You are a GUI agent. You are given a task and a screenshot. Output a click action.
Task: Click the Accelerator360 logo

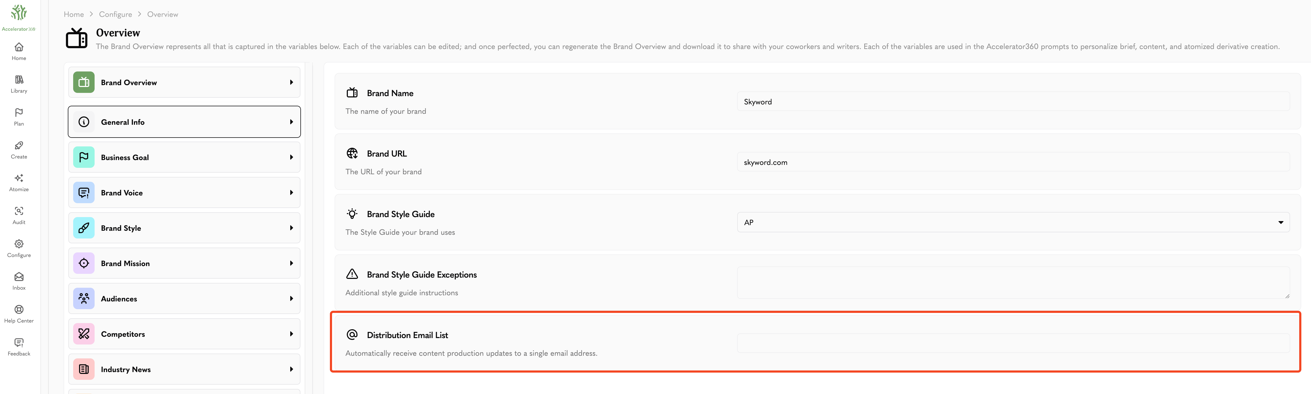[19, 17]
